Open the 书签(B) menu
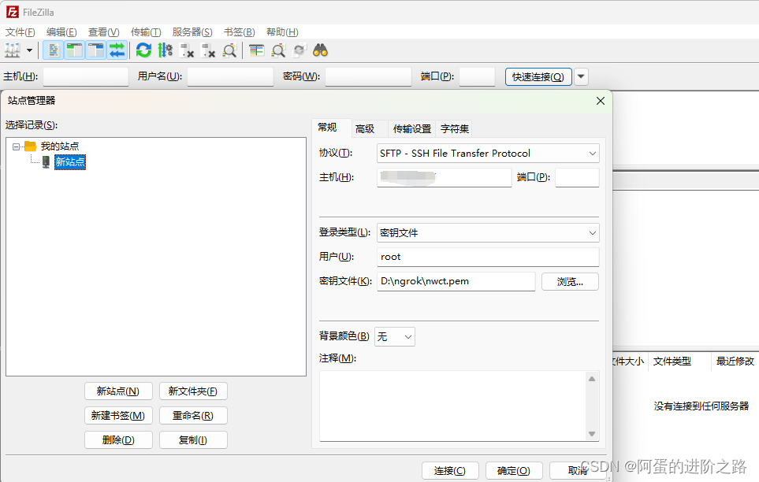Viewport: 759px width, 482px height. (239, 32)
